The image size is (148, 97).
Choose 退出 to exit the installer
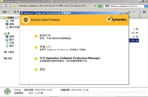click(42, 69)
